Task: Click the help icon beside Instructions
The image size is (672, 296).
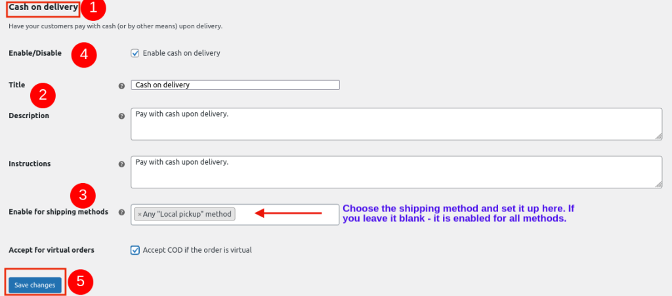Action: (x=121, y=164)
